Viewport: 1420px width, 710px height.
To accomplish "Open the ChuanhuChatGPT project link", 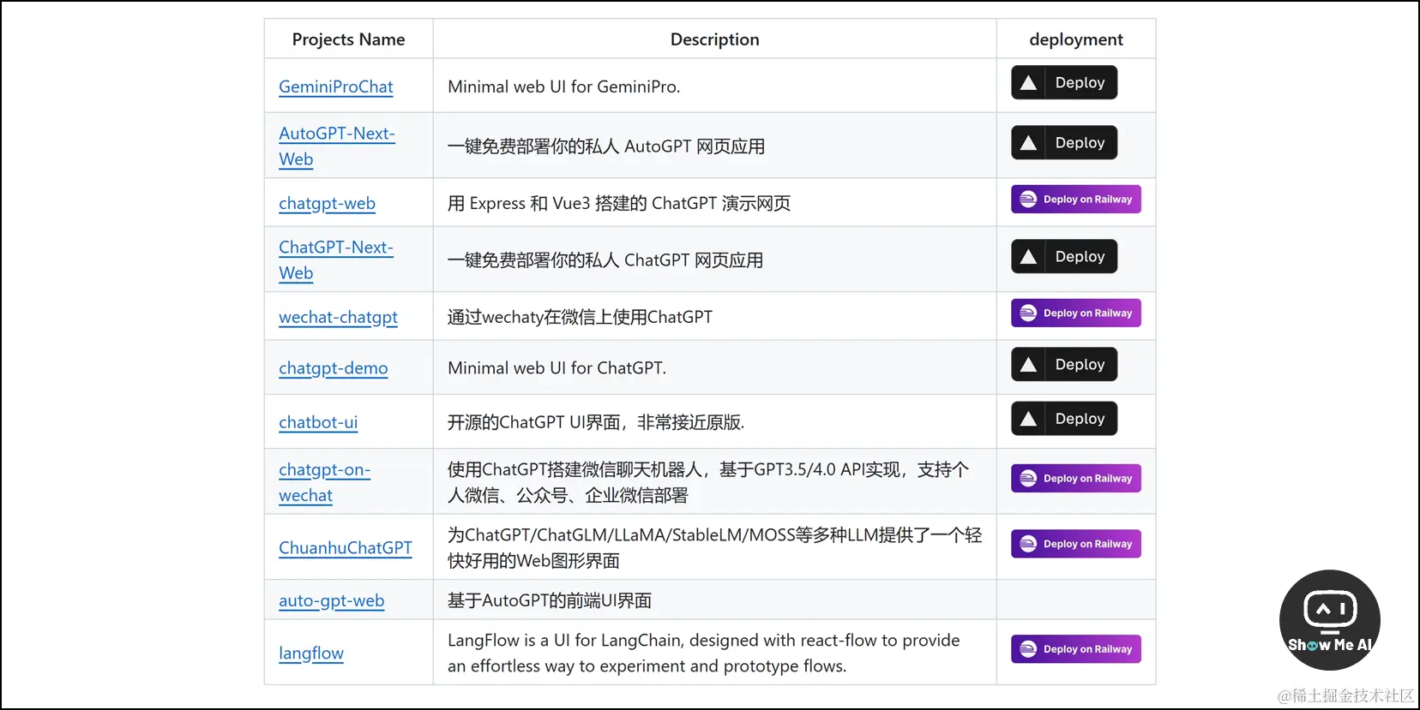I will pyautogui.click(x=345, y=547).
